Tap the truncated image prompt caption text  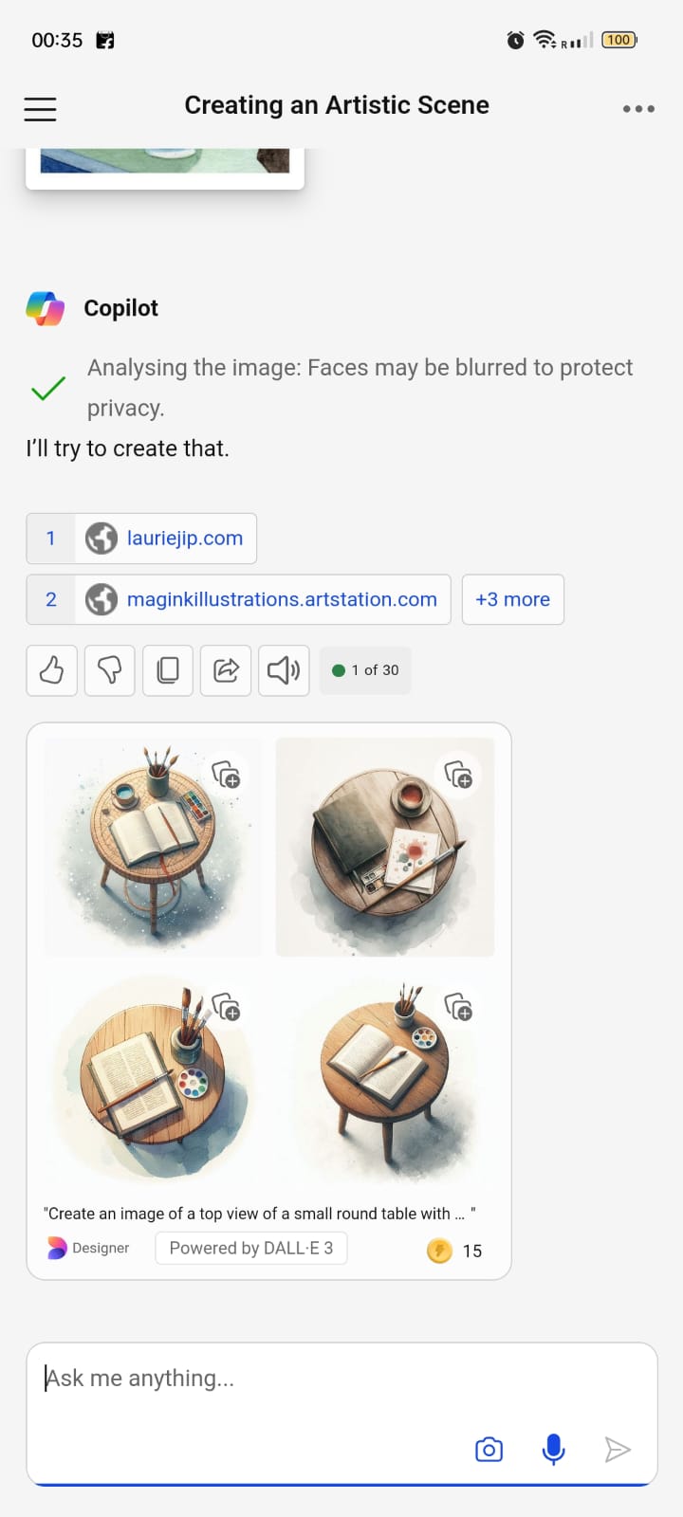pos(259,1214)
